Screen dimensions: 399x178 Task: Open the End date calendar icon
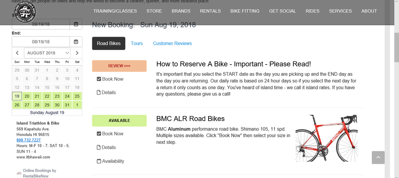coord(76,42)
